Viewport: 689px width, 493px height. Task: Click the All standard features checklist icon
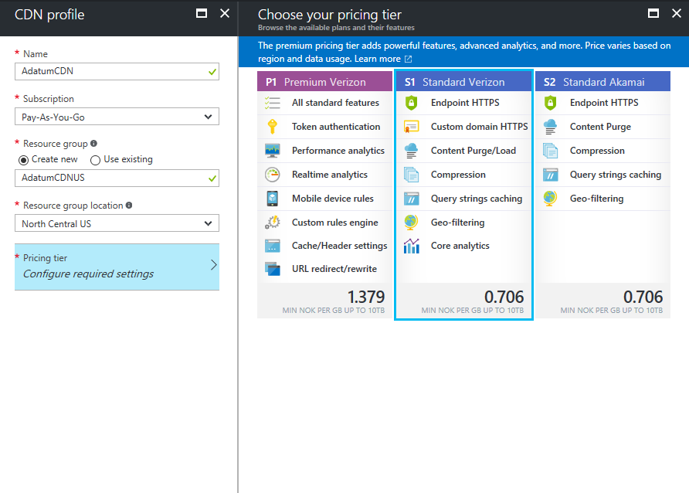click(273, 103)
